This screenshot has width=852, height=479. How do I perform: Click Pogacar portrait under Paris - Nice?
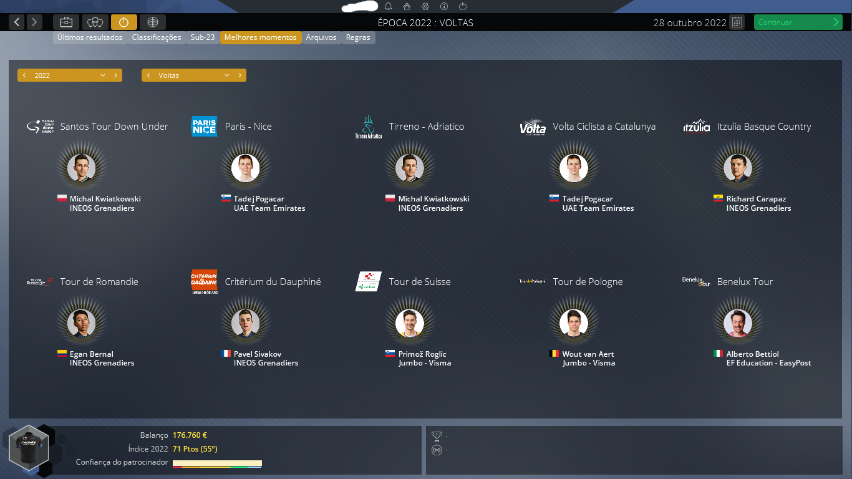[x=245, y=168]
